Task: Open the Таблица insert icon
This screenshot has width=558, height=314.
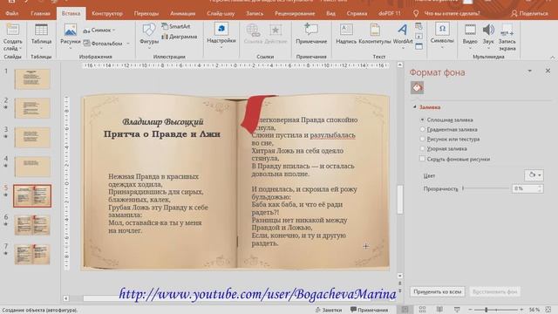Action: click(41, 31)
